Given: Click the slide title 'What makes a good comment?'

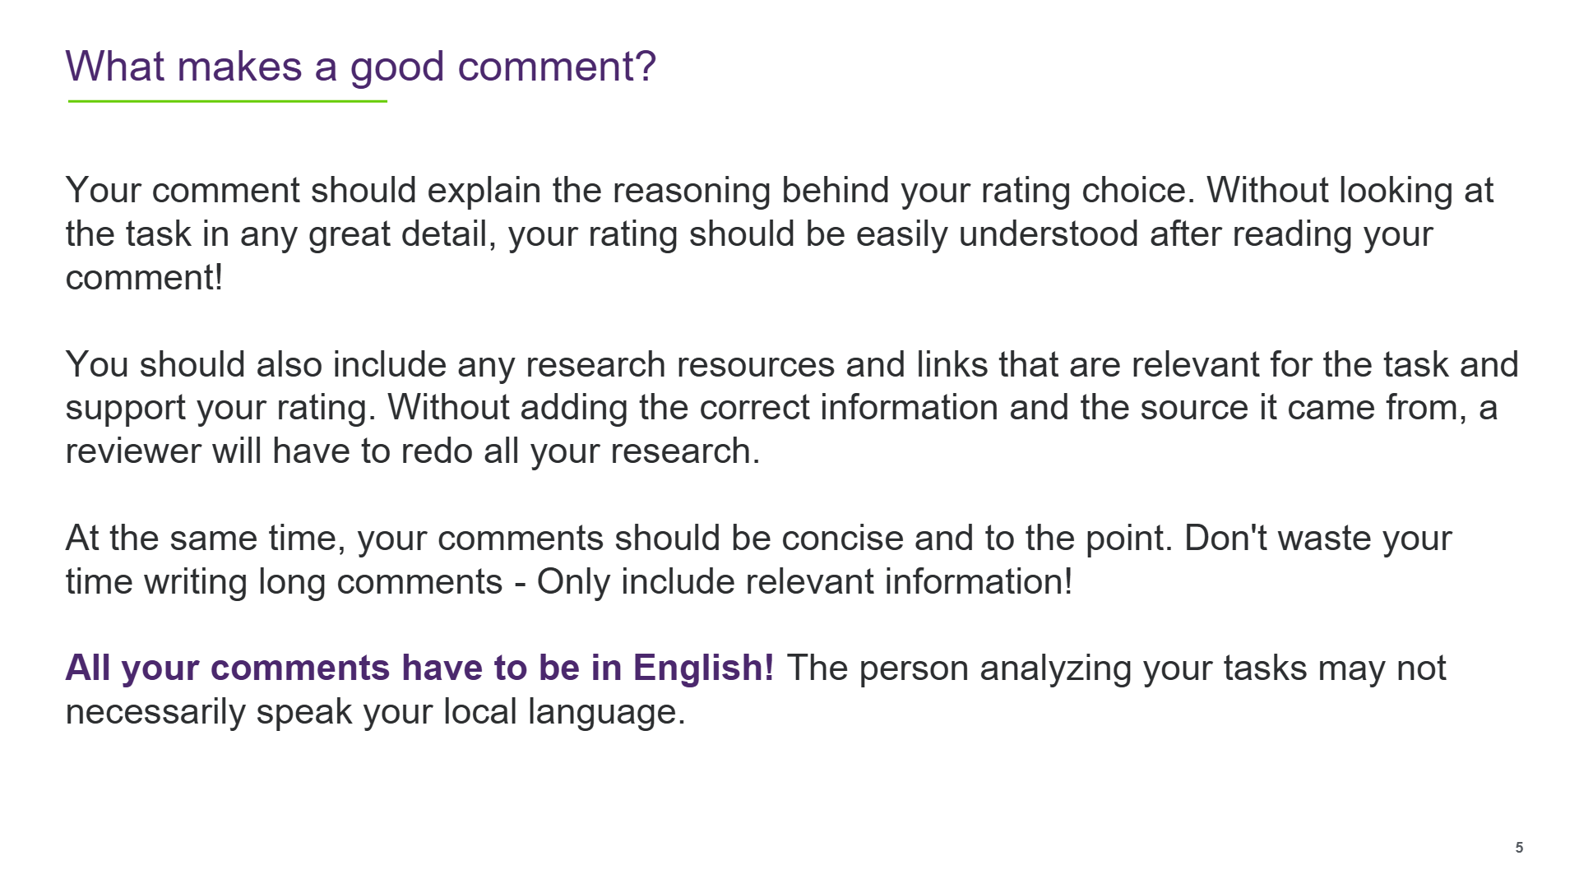Looking at the screenshot, I should (x=360, y=67).
